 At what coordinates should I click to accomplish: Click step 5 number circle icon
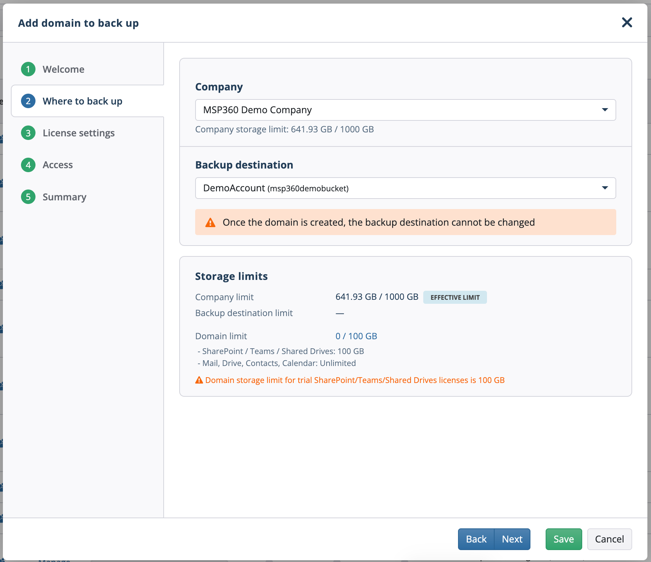pyautogui.click(x=28, y=197)
